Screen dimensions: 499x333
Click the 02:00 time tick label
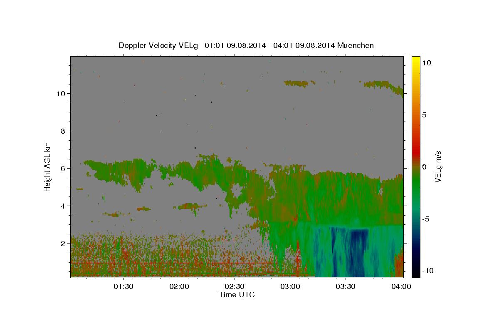point(180,286)
